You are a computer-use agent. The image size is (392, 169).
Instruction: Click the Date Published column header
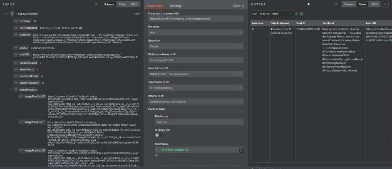[282, 23]
